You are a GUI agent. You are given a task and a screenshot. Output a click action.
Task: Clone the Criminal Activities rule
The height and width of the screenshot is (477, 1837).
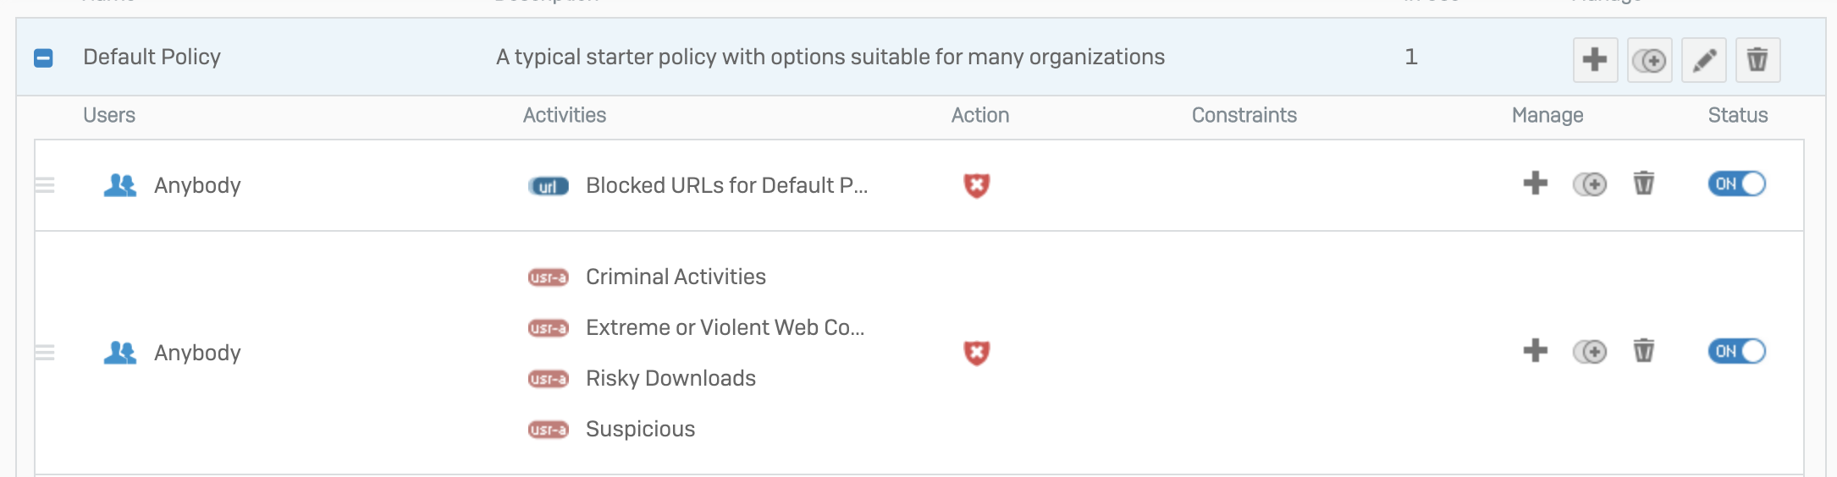(x=1590, y=351)
